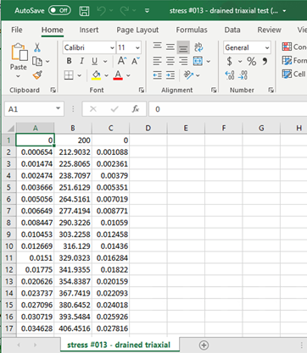Click Increase Decimal icon
This screenshot has height=353, width=307.
[x=230, y=75]
